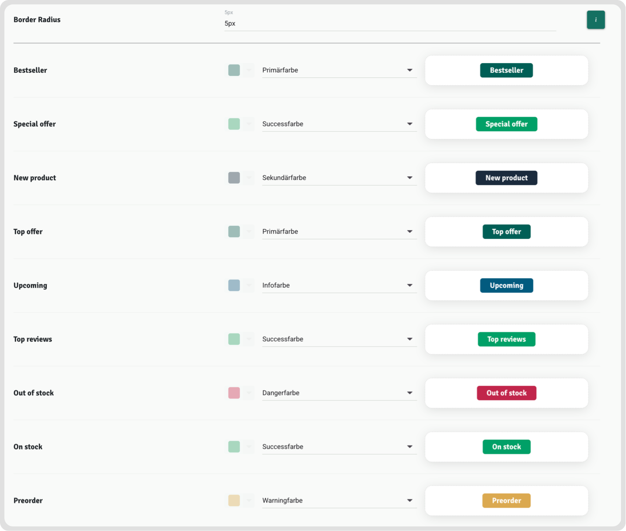Open the New product Sekundärfarbe dropdown

click(339, 178)
